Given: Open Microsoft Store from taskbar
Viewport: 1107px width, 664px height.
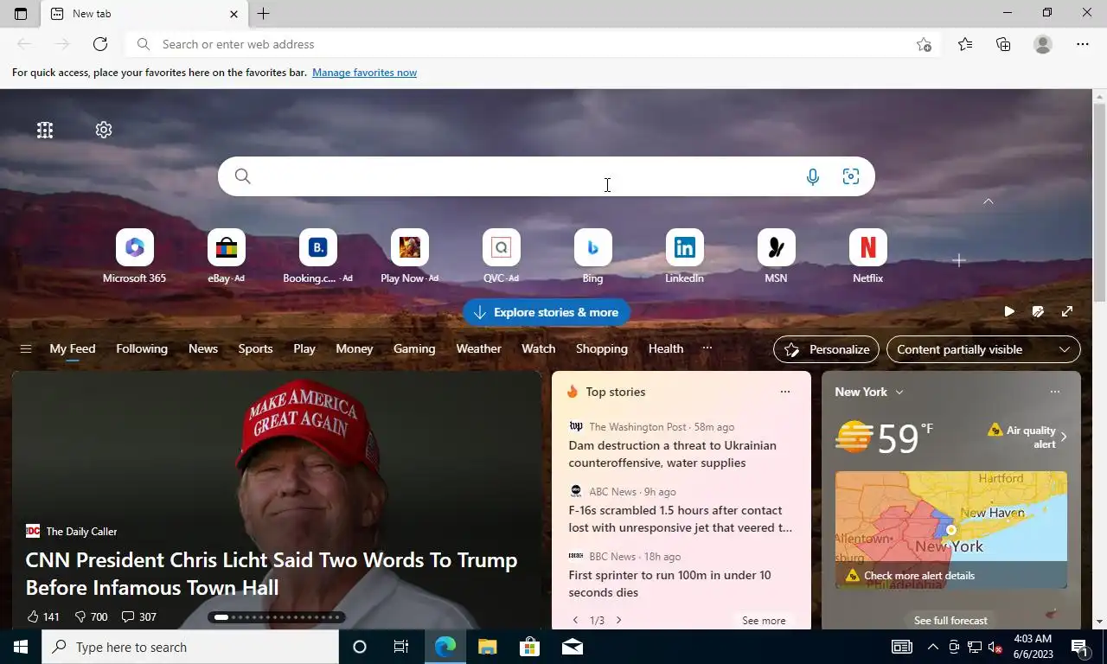Looking at the screenshot, I should tap(529, 647).
